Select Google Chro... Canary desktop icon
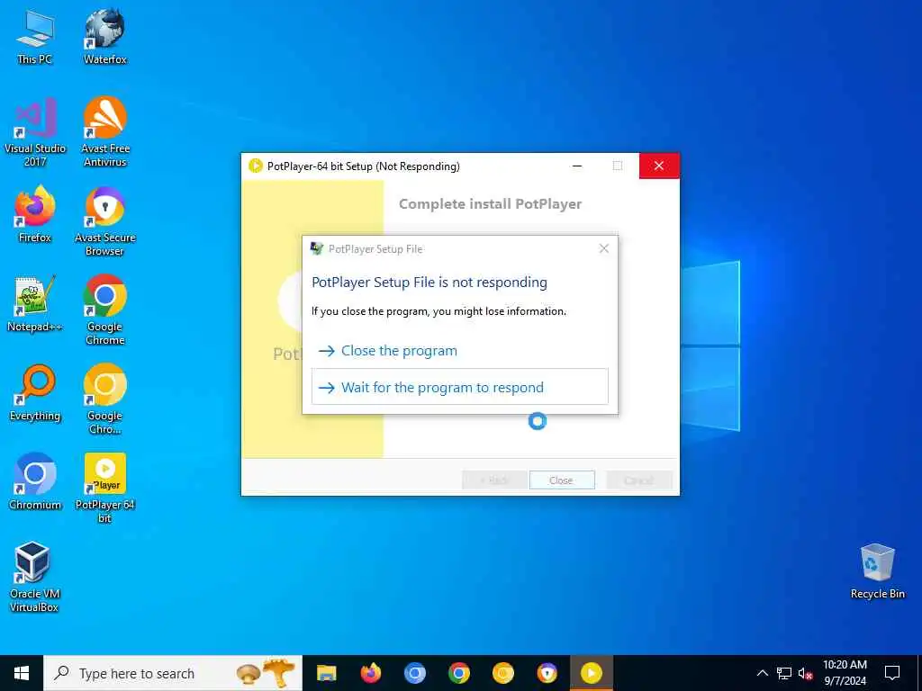 104,399
